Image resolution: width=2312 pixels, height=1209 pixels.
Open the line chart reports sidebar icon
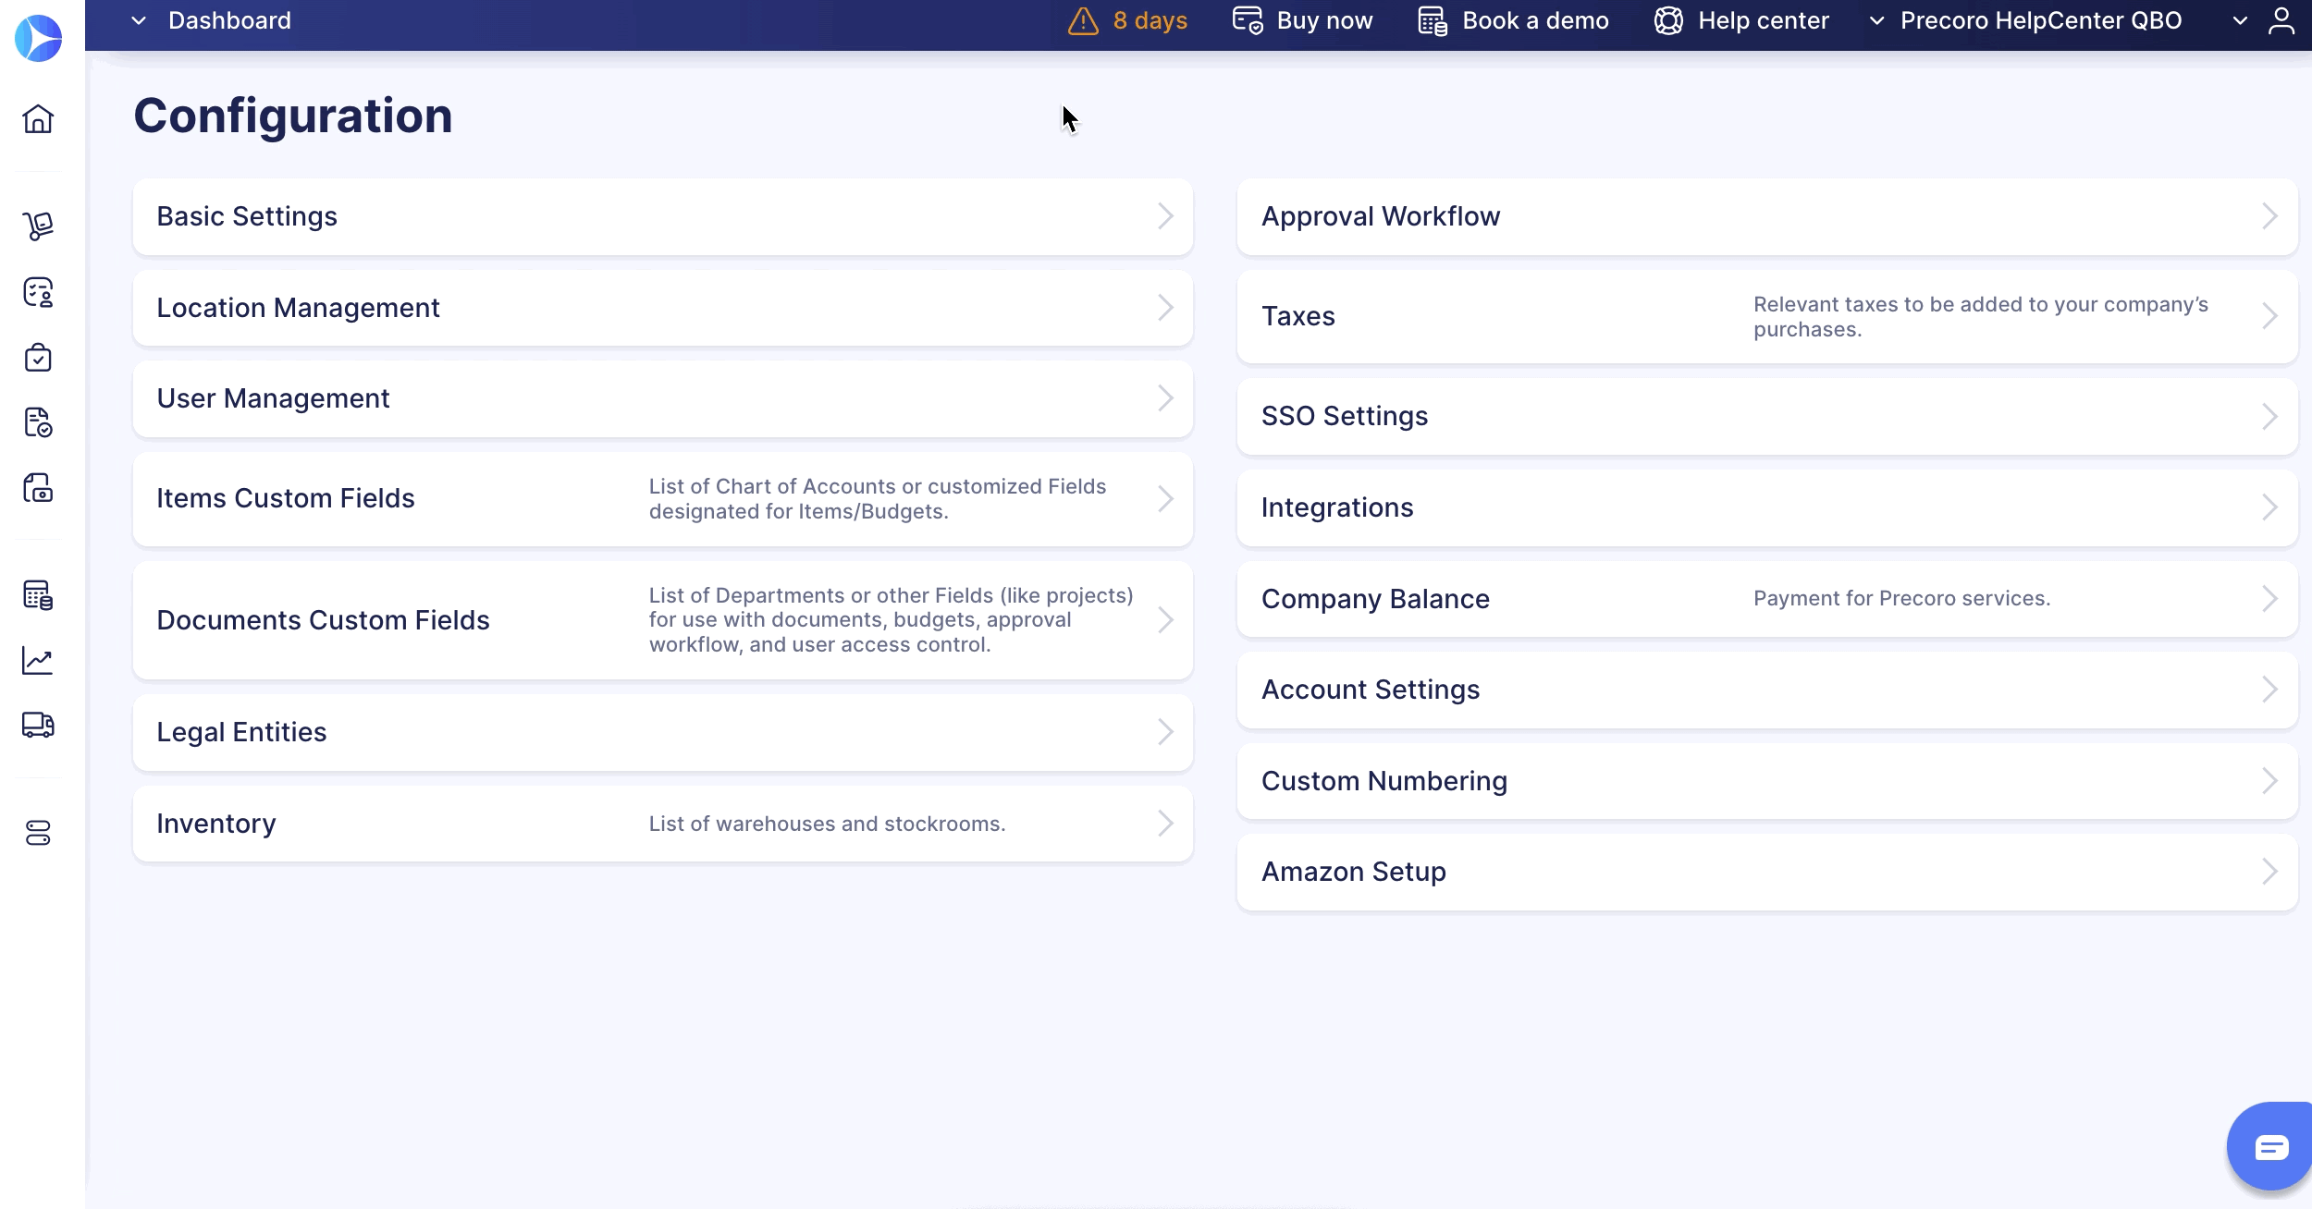pyautogui.click(x=38, y=661)
